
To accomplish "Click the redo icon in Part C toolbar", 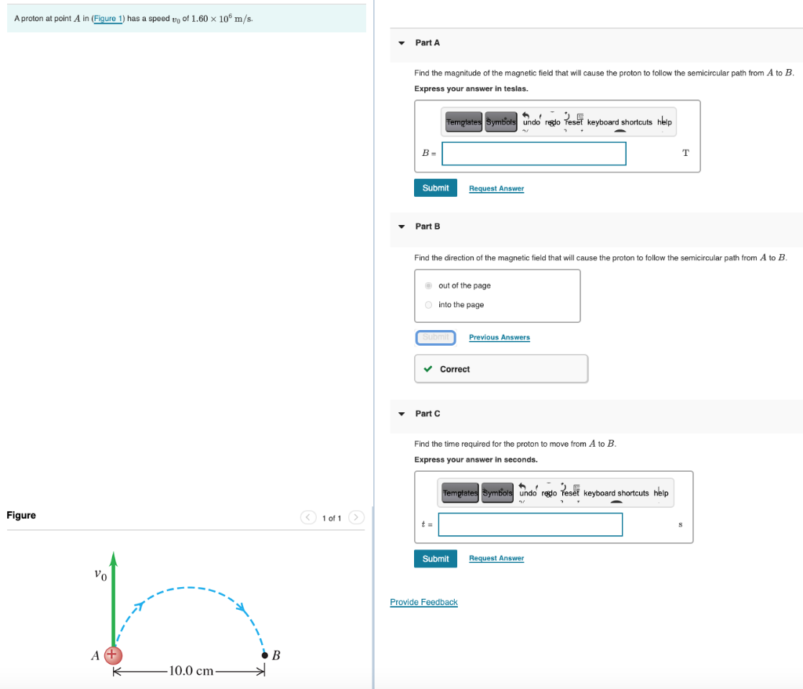I will (550, 492).
